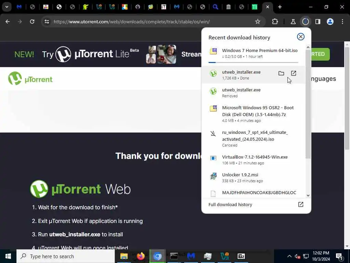Click the ISO file icon of Windows 7 download
The height and width of the screenshot is (263, 350).
[213, 51]
